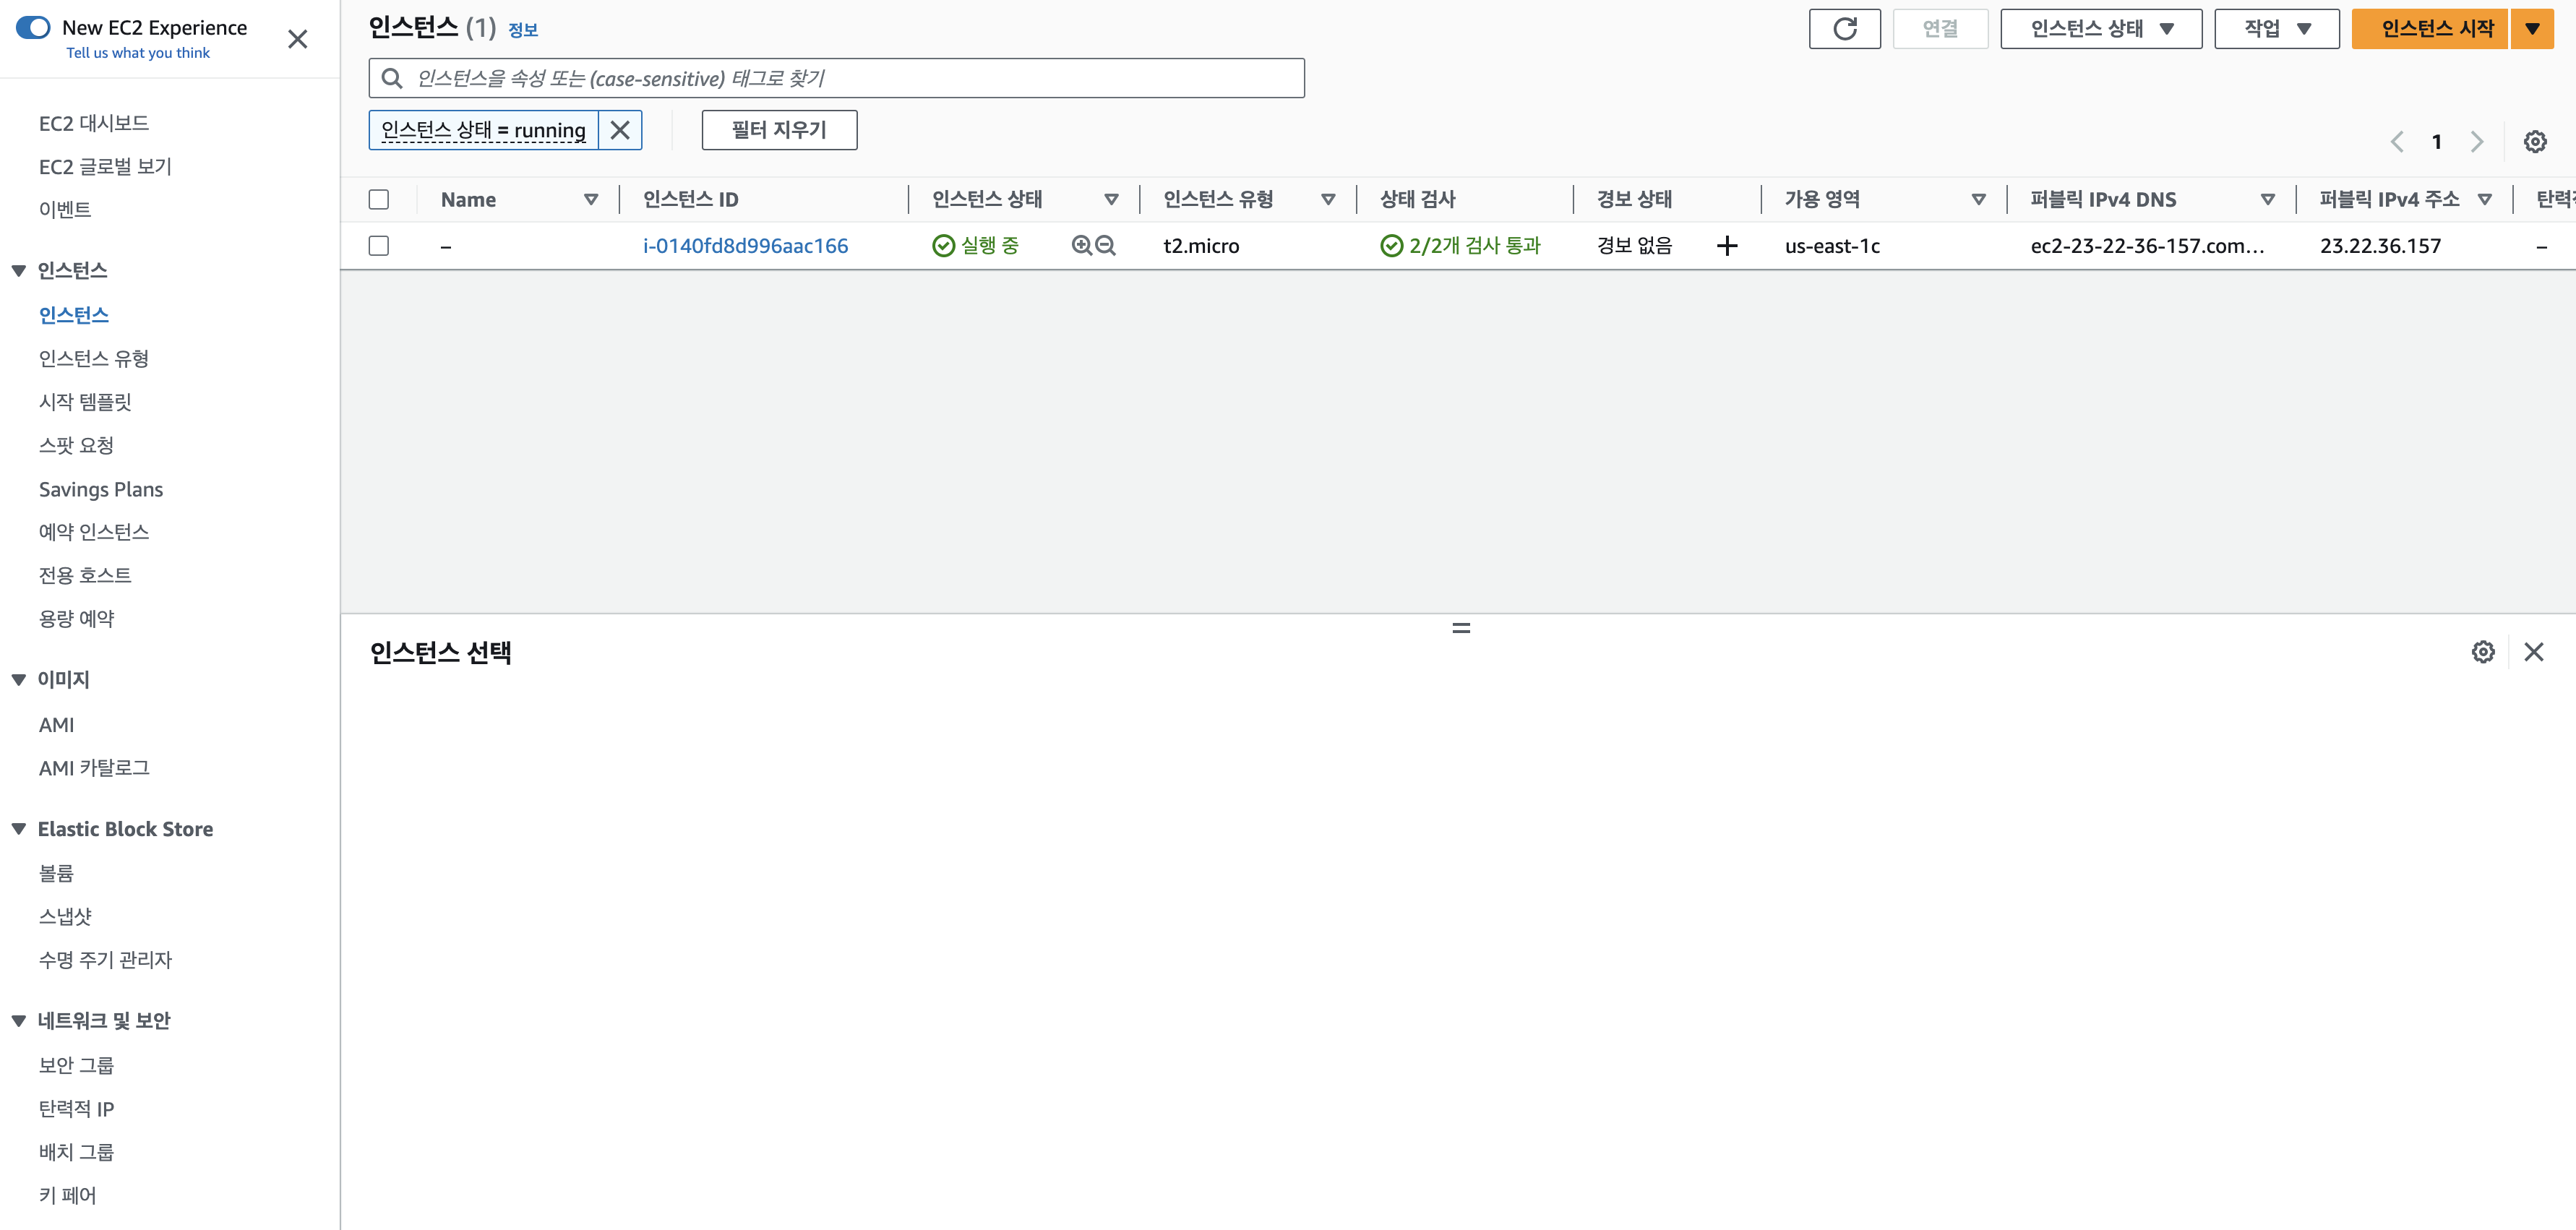Open instance ID i-0140fd8d996aac166 link

745,246
